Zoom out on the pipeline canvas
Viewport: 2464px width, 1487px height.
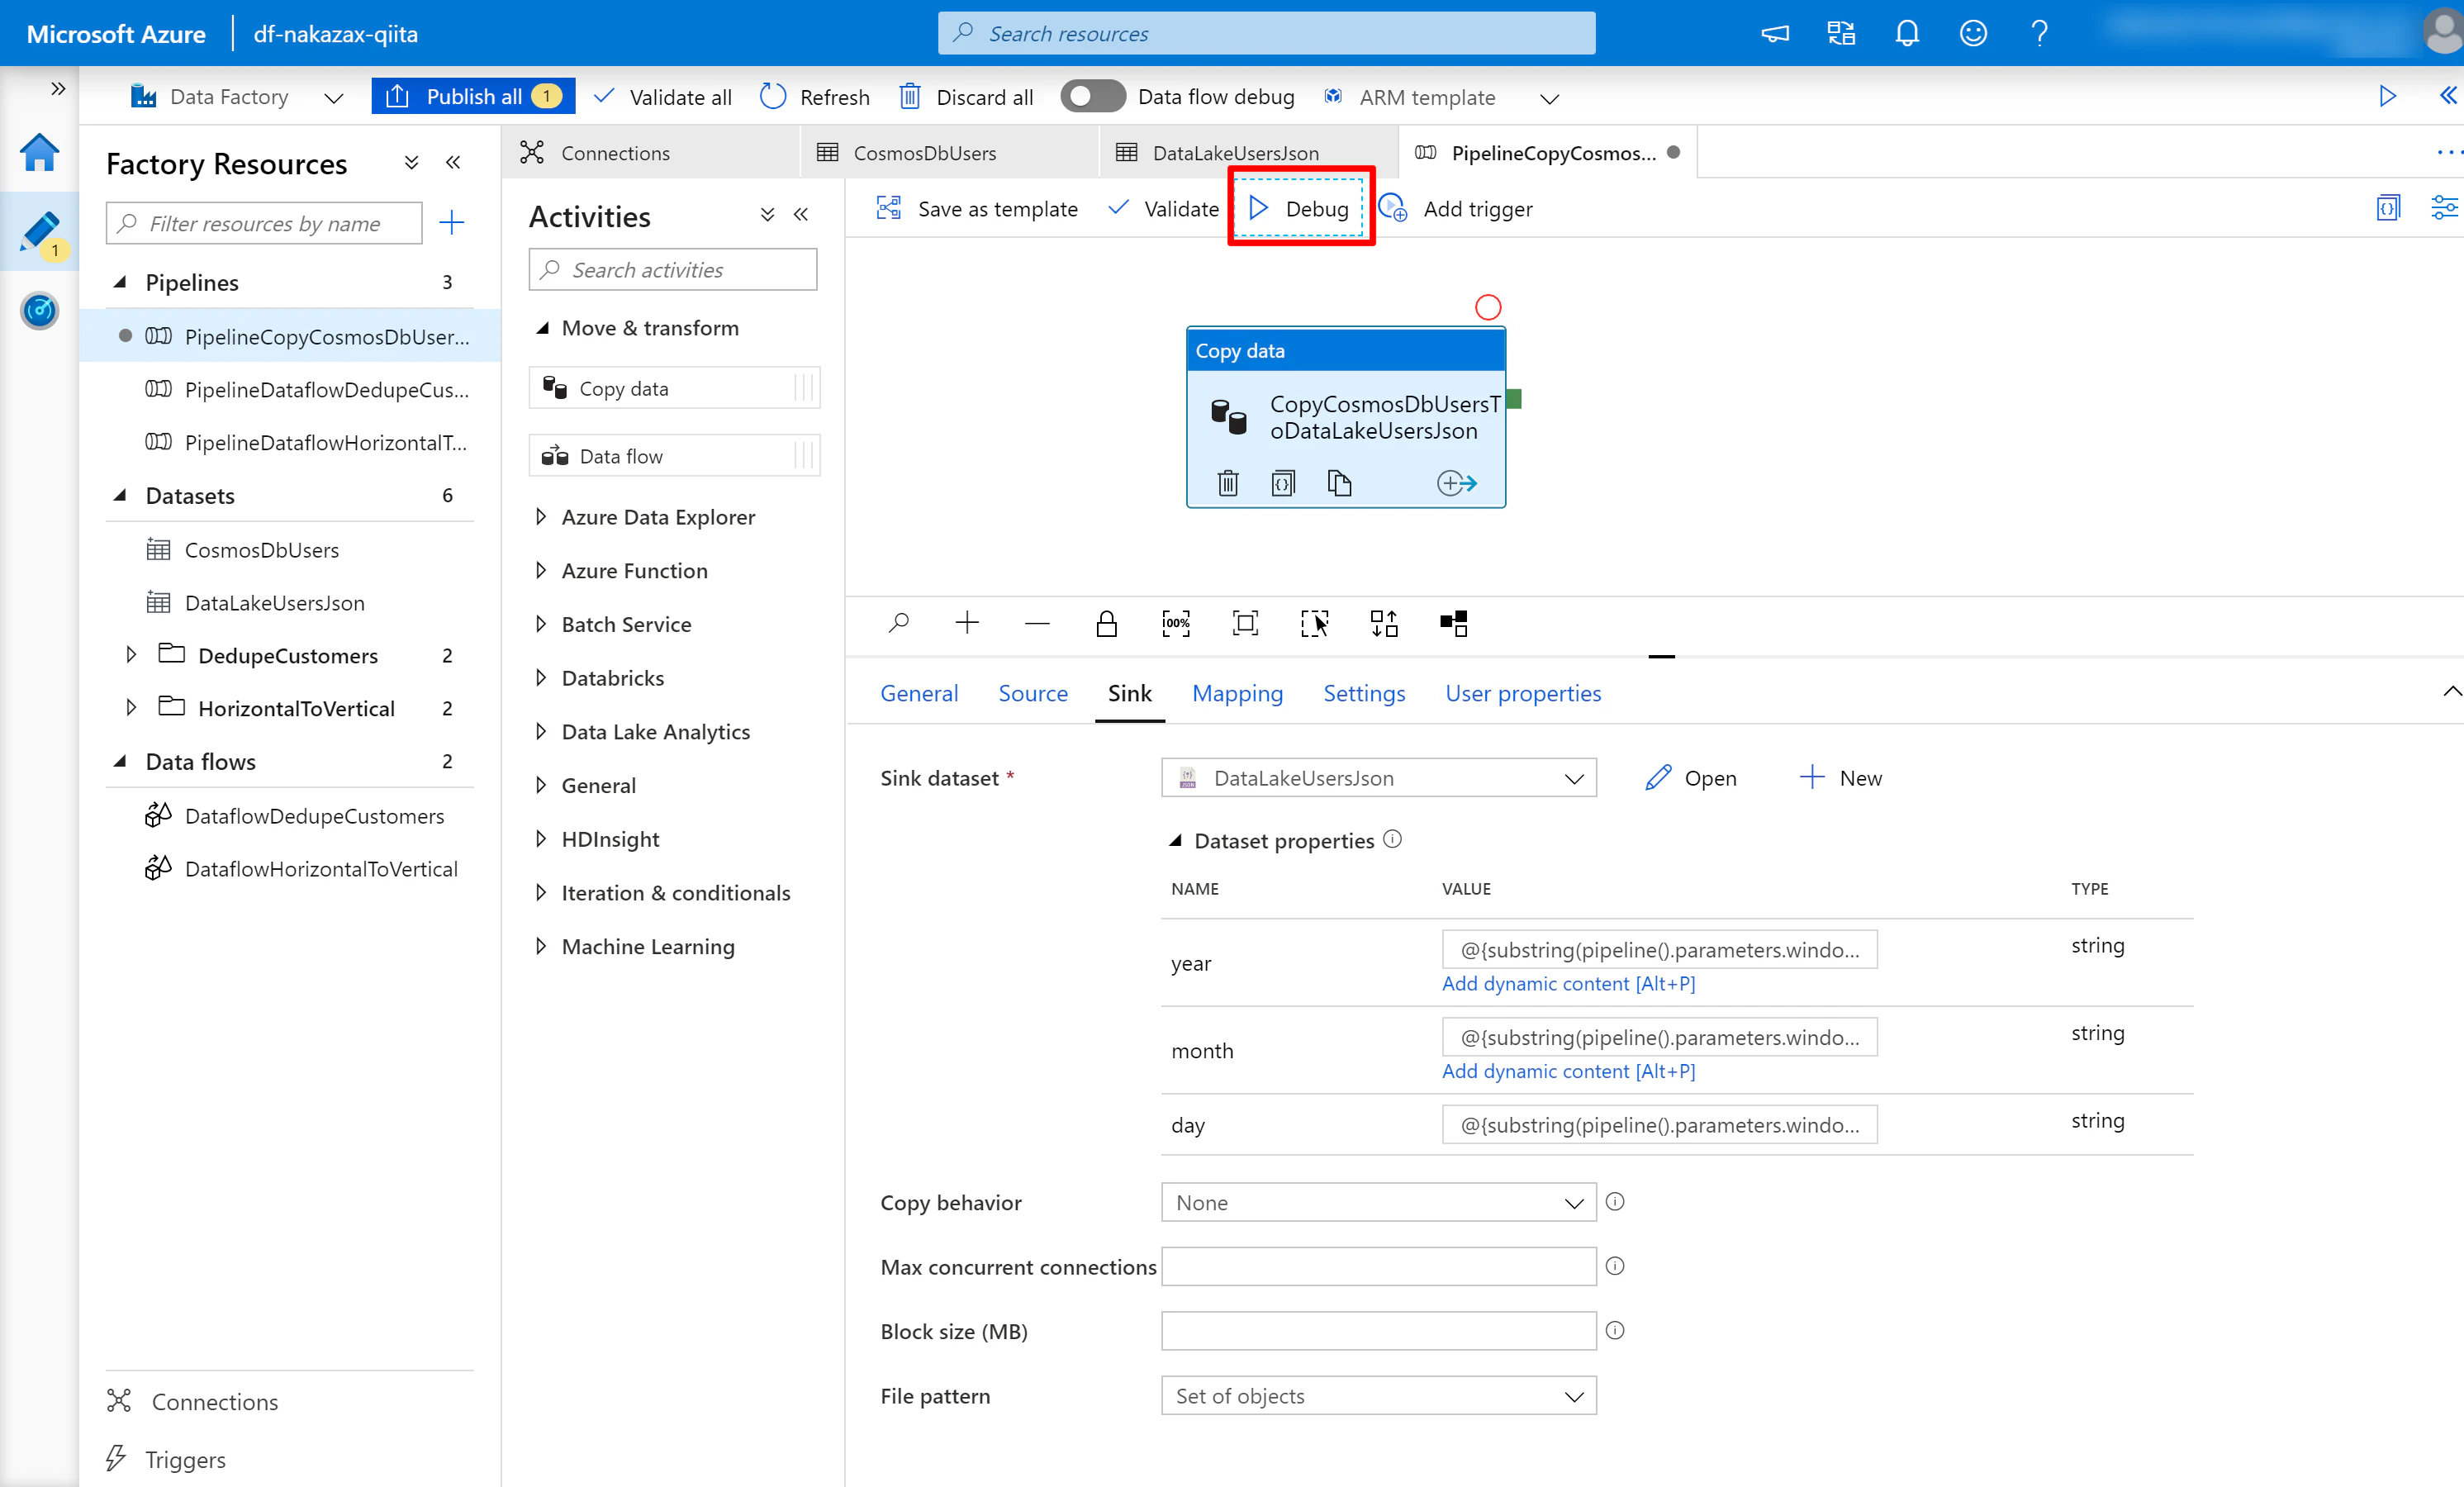click(1037, 623)
